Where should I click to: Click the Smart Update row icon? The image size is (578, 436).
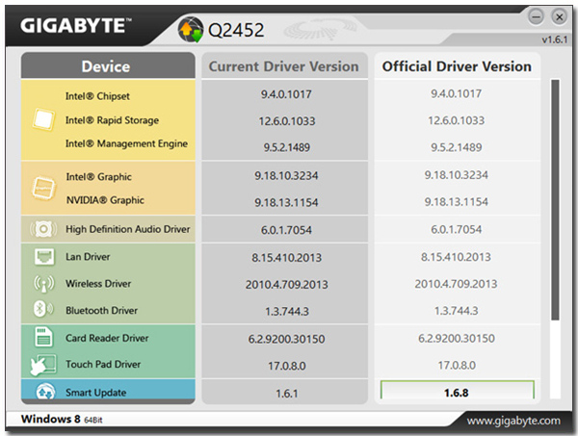click(x=45, y=391)
